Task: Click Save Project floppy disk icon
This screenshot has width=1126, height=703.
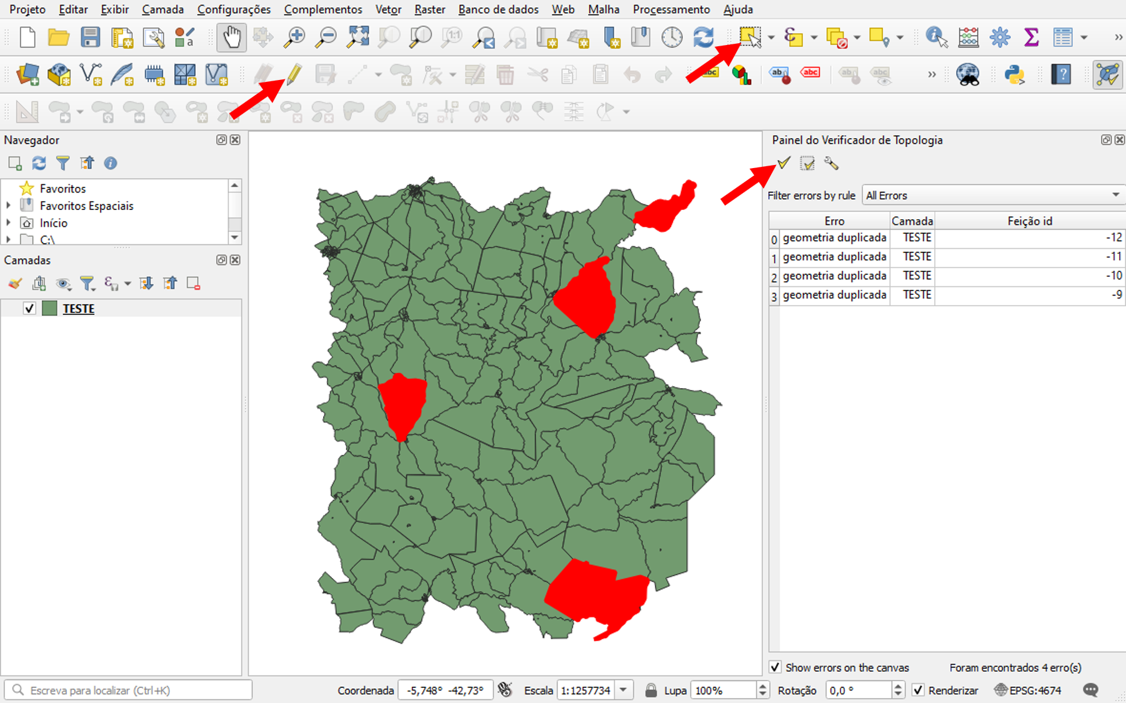Action: tap(90, 37)
